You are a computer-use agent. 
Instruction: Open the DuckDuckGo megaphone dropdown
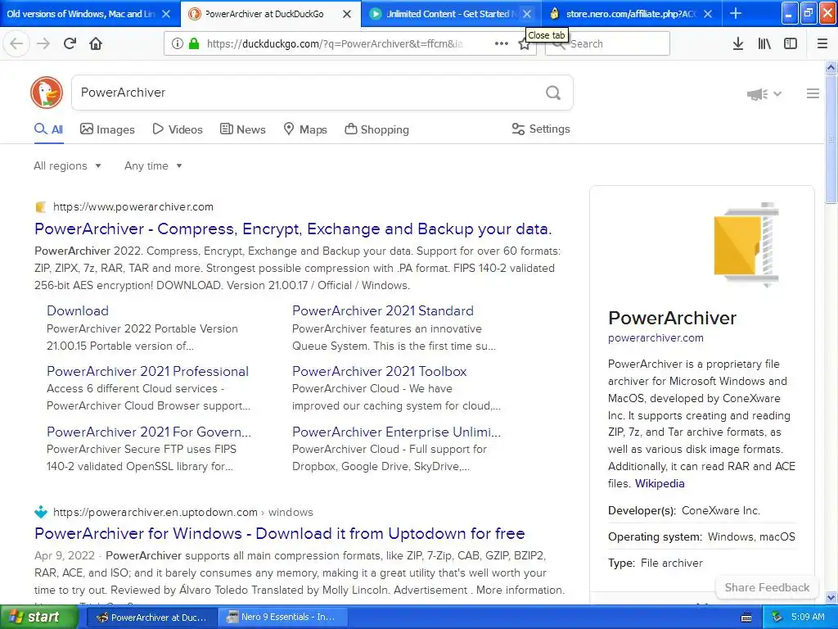tap(764, 94)
